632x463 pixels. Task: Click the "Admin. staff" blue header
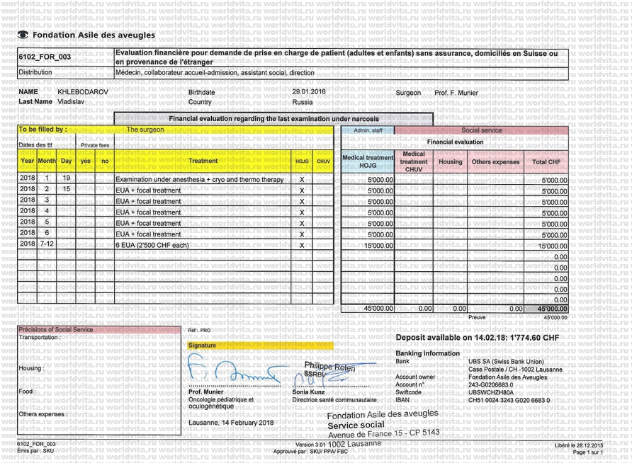coord(368,130)
